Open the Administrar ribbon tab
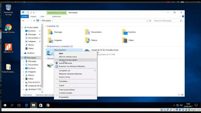Viewport: 201px width, 113px height. click(57, 16)
